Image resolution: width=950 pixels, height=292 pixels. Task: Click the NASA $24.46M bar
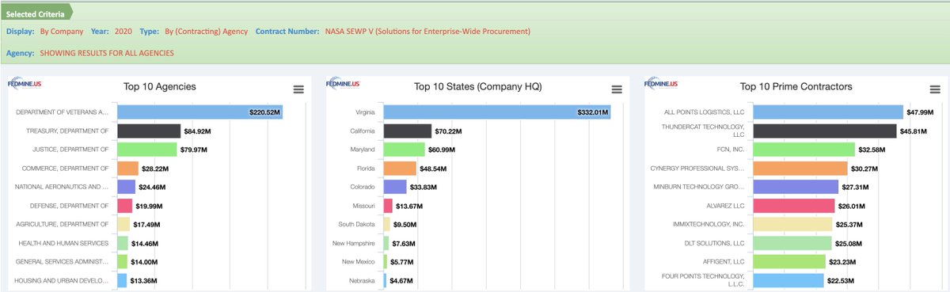point(127,187)
